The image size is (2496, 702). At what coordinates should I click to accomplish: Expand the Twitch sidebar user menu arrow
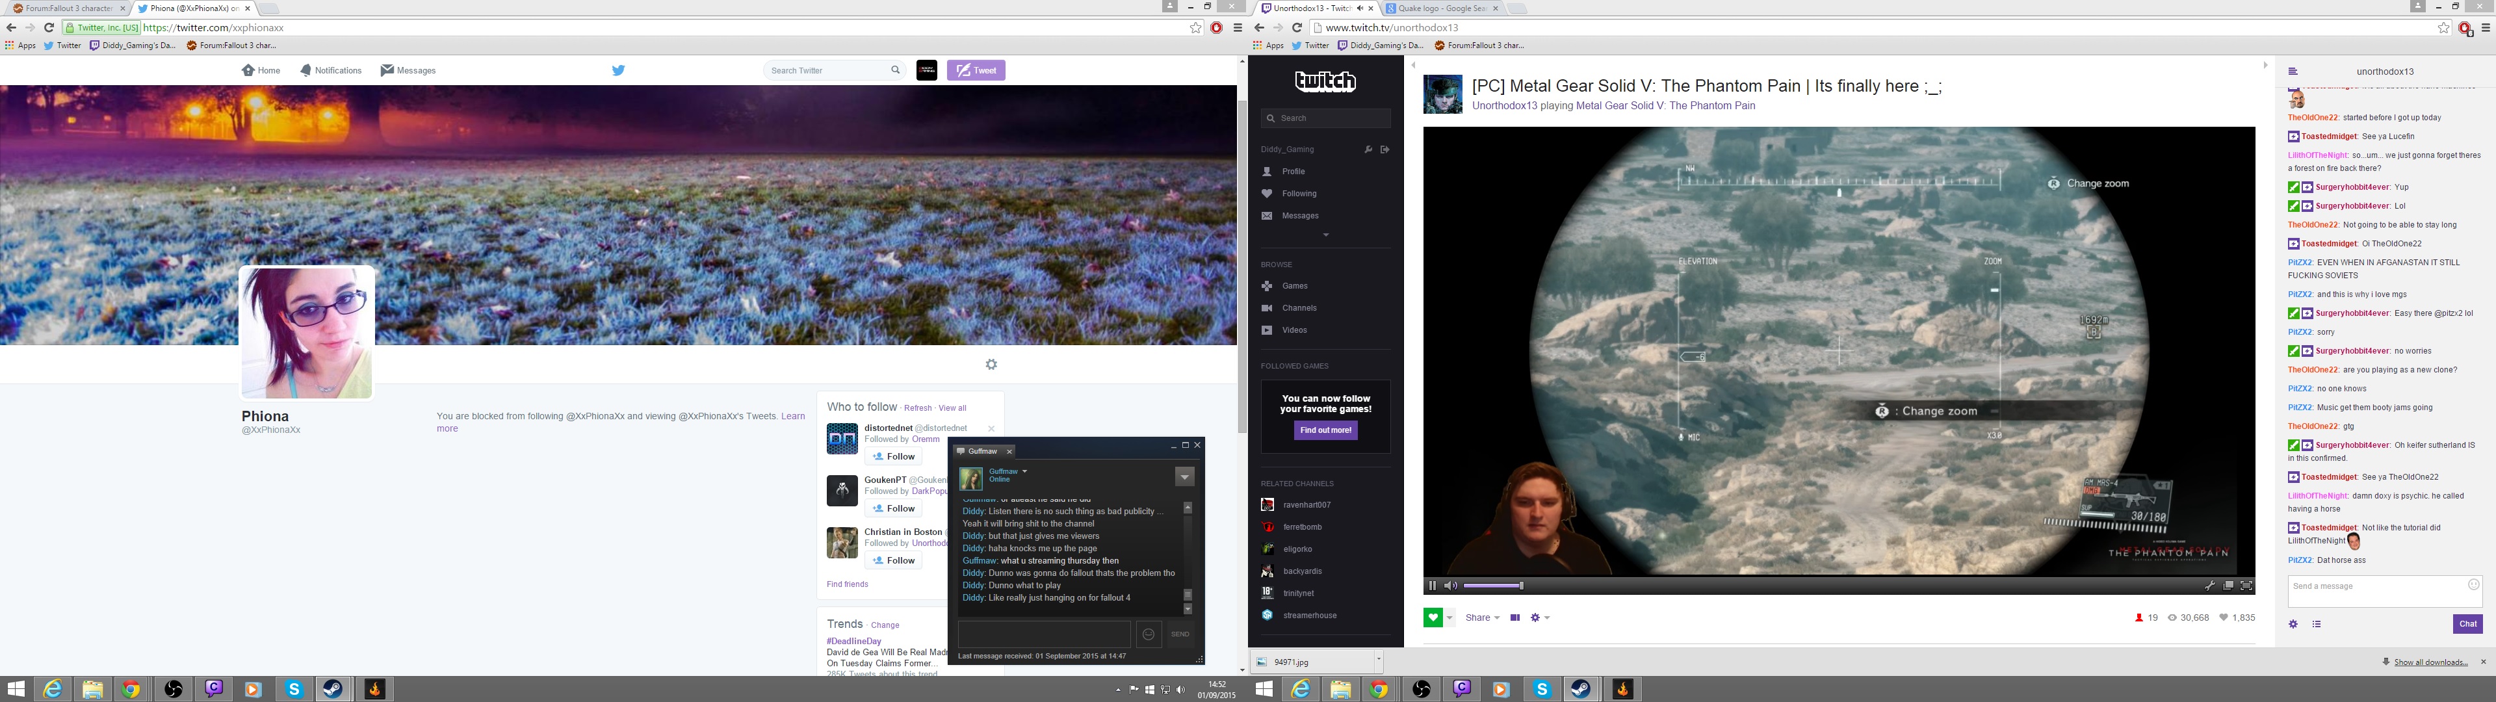click(1325, 235)
